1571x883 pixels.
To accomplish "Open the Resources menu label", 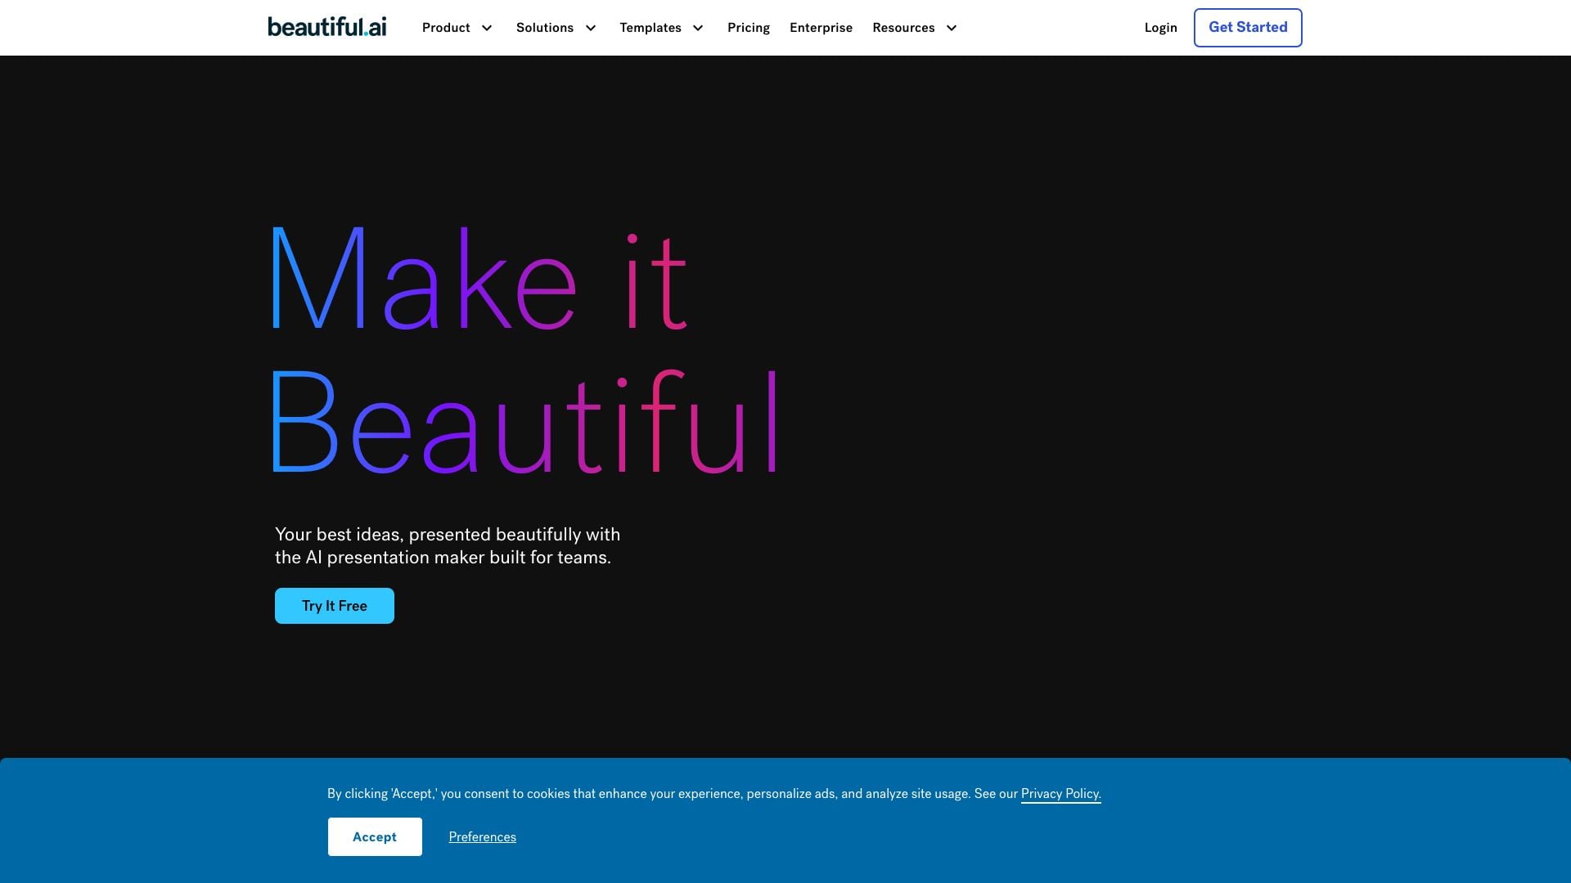I will tap(903, 28).
